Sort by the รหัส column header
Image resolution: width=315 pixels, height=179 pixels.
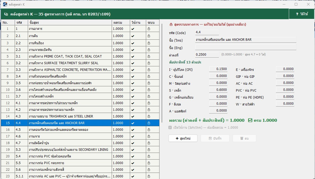point(21,23)
